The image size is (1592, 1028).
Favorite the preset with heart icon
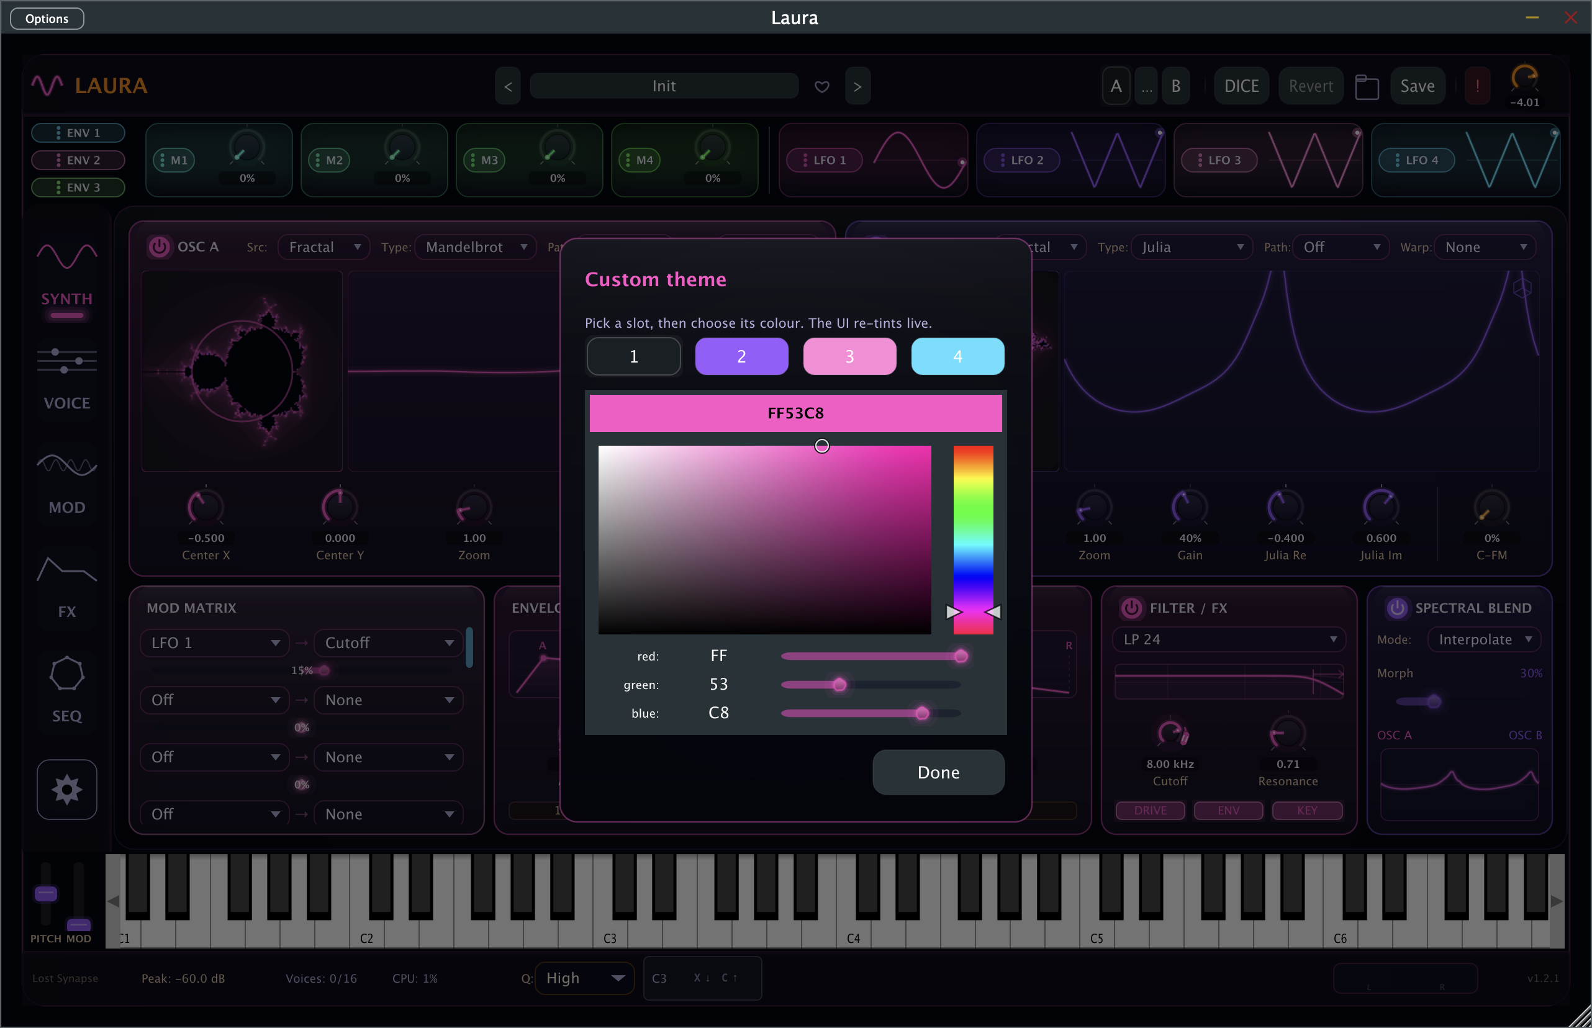[821, 86]
